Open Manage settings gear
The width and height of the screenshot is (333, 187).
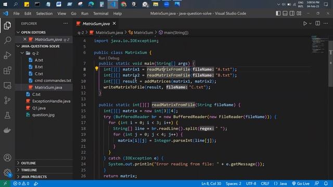point(7,172)
